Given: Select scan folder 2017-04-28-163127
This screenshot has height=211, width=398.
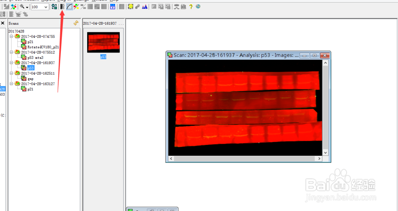Looking at the screenshot, I should [x=38, y=83].
